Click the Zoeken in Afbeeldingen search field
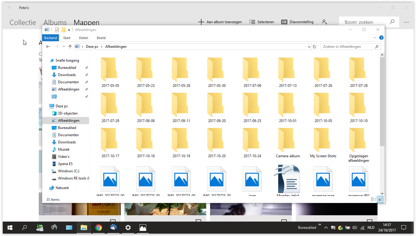This screenshot has width=416, height=236. click(x=351, y=47)
